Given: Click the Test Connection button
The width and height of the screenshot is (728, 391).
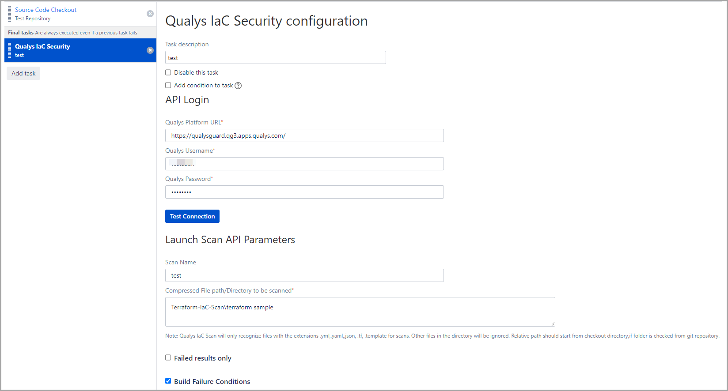Looking at the screenshot, I should (x=192, y=216).
